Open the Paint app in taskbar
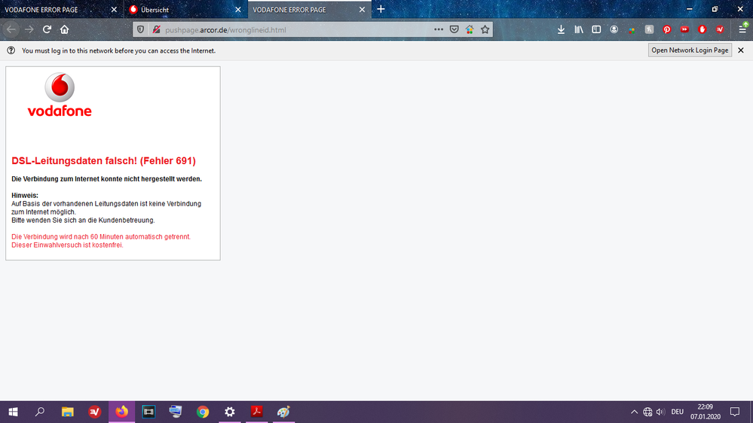753x423 pixels. click(283, 412)
